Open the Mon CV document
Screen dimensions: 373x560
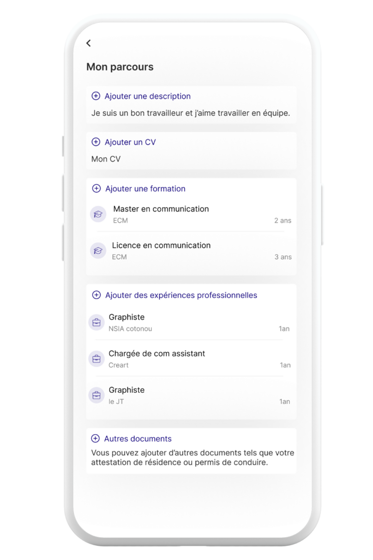106,159
